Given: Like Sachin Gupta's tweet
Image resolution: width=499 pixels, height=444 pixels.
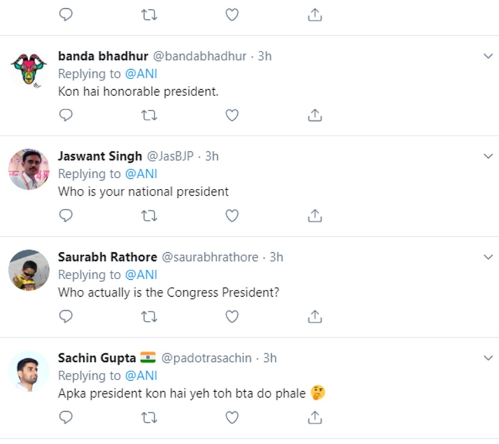Looking at the screenshot, I should click(x=232, y=417).
